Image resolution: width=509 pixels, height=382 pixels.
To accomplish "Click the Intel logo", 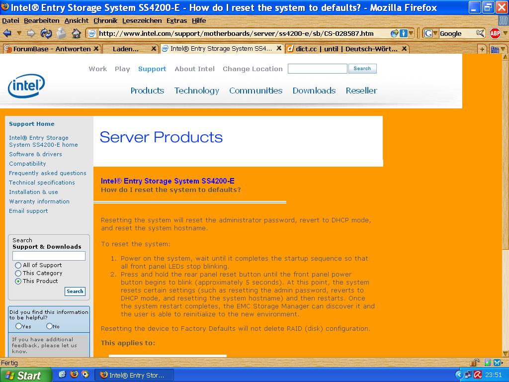I will point(26,86).
